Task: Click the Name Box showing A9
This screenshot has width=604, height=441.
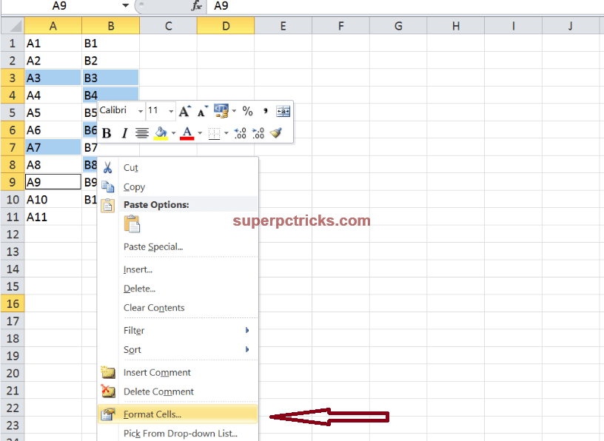Action: [x=60, y=6]
